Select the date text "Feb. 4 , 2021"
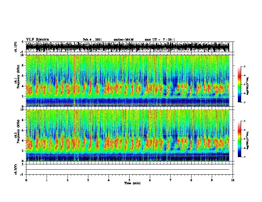 [92, 40]
